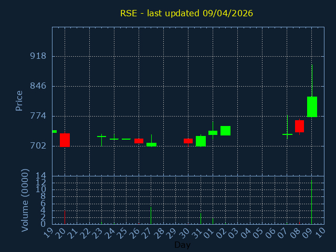Click the chart title RSE last updated
The width and height of the screenshot is (336, 252).
[x=186, y=13]
